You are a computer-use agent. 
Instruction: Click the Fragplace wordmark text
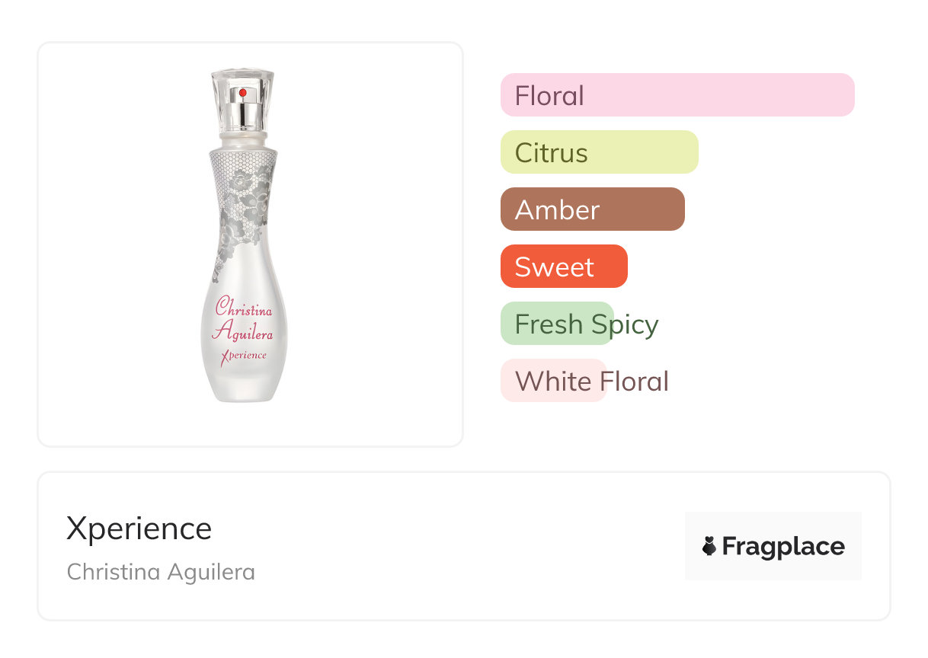pos(783,546)
